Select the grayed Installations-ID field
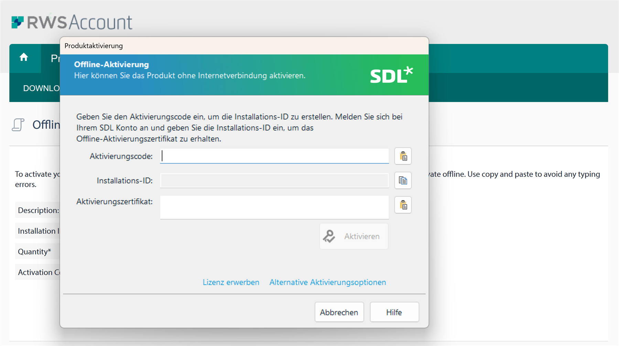Screen dimensions: 619x346 pos(273,180)
